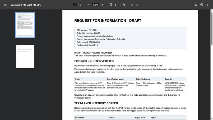Click 'Findings in this draft: 1' line
The height and width of the screenshot is (120, 213).
tap(87, 45)
